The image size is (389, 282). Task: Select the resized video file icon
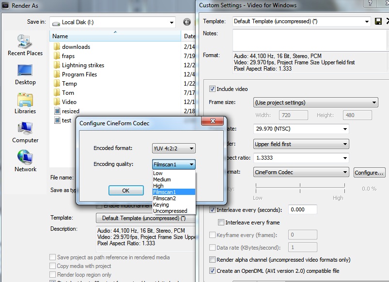coord(57,111)
